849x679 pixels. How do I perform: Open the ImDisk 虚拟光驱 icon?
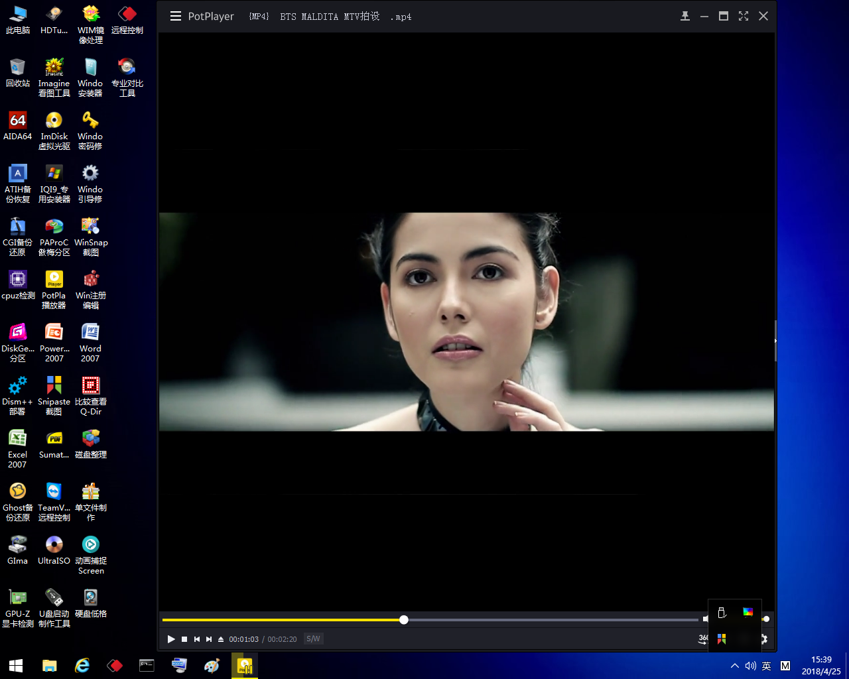click(x=54, y=131)
